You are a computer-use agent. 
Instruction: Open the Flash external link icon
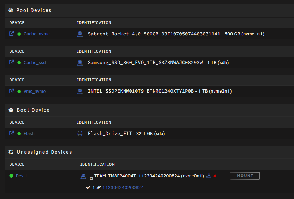(x=12, y=133)
